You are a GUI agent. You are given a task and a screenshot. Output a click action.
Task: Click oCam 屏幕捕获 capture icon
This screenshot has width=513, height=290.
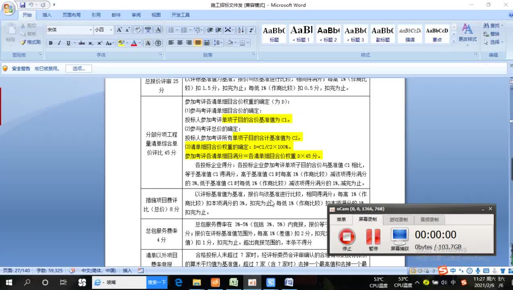coord(399,239)
